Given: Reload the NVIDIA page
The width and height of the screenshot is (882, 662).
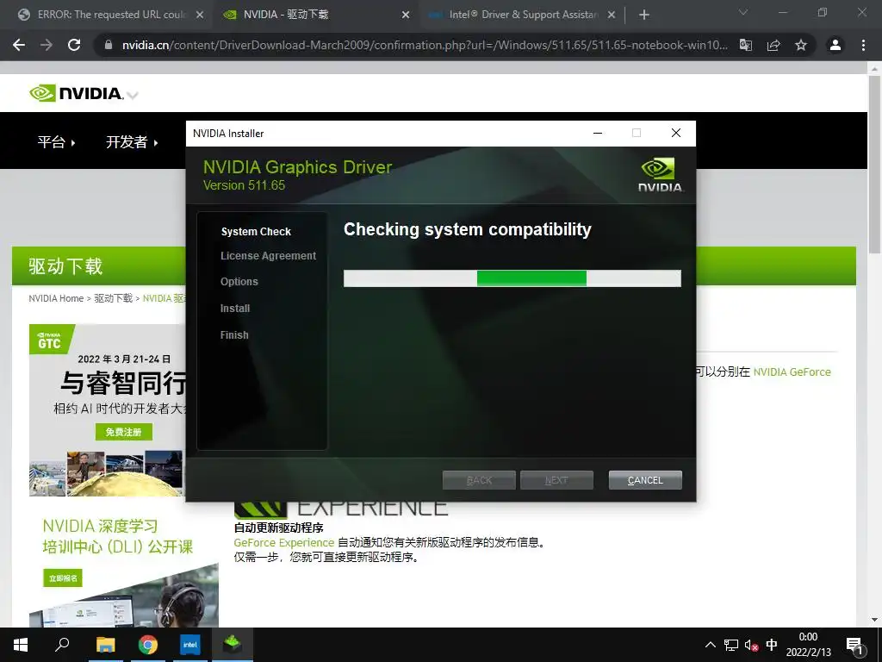Looking at the screenshot, I should coord(74,45).
